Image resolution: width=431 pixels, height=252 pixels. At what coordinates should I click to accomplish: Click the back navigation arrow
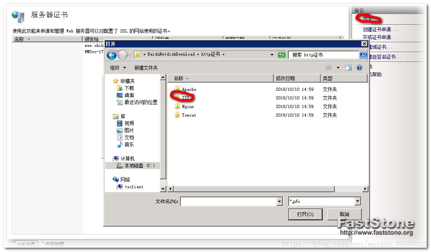111,55
